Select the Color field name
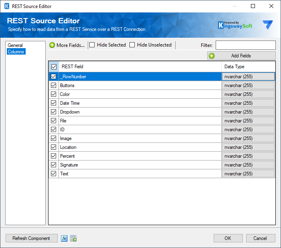The width and height of the screenshot is (281, 248). [x=65, y=94]
